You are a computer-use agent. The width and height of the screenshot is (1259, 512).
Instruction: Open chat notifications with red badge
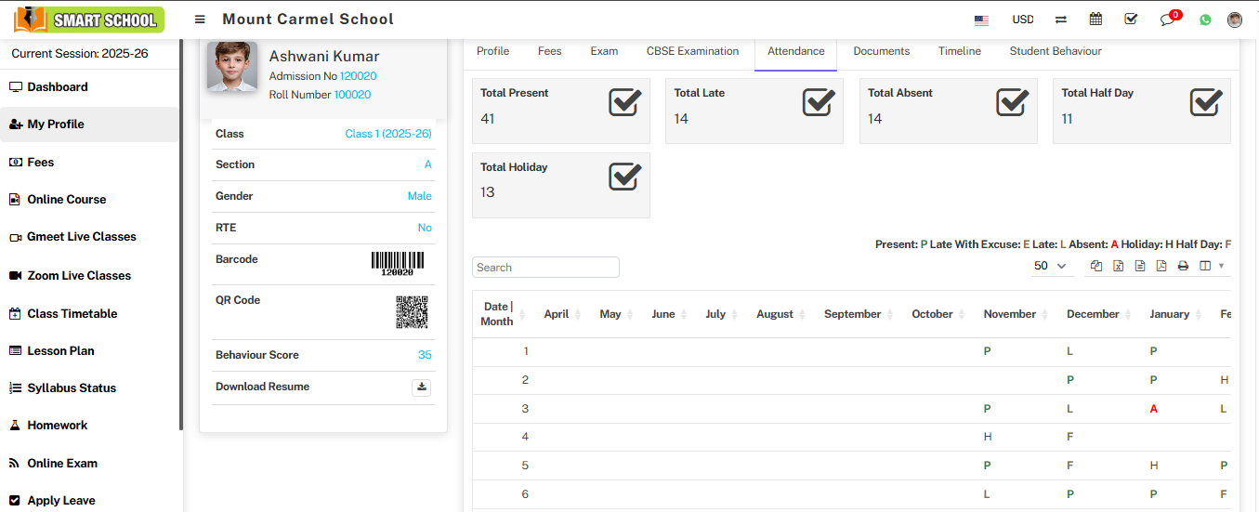pyautogui.click(x=1168, y=20)
